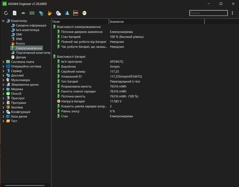Image resolution: width=239 pixels, height=187 pixels.
Task: Select the Датчик tree item
Action: point(21,57)
